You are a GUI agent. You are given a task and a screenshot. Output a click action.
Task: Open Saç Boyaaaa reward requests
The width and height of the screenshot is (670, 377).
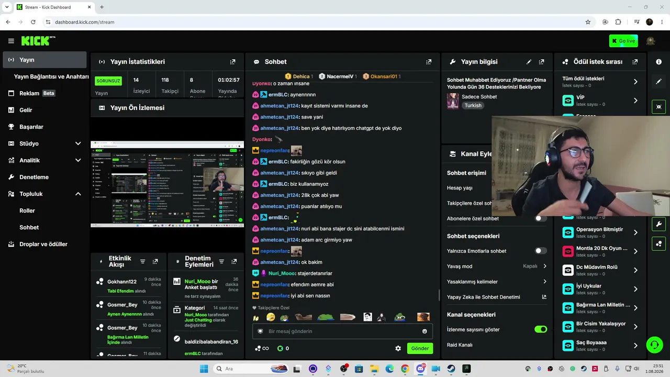tap(600, 346)
